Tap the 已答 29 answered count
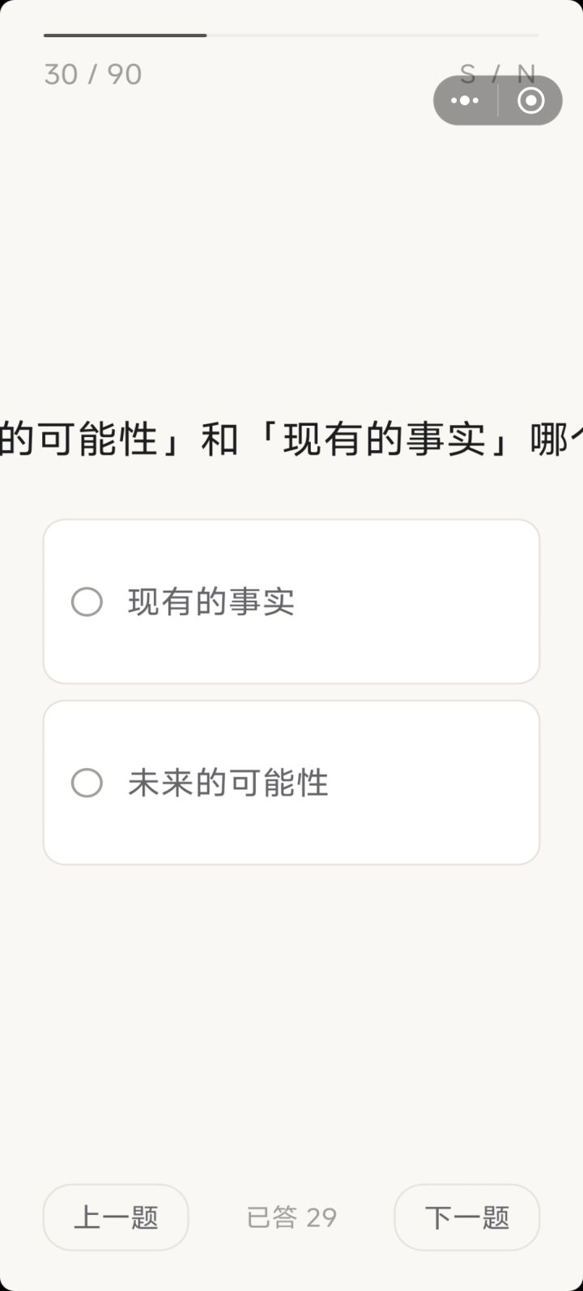 [x=291, y=1217]
